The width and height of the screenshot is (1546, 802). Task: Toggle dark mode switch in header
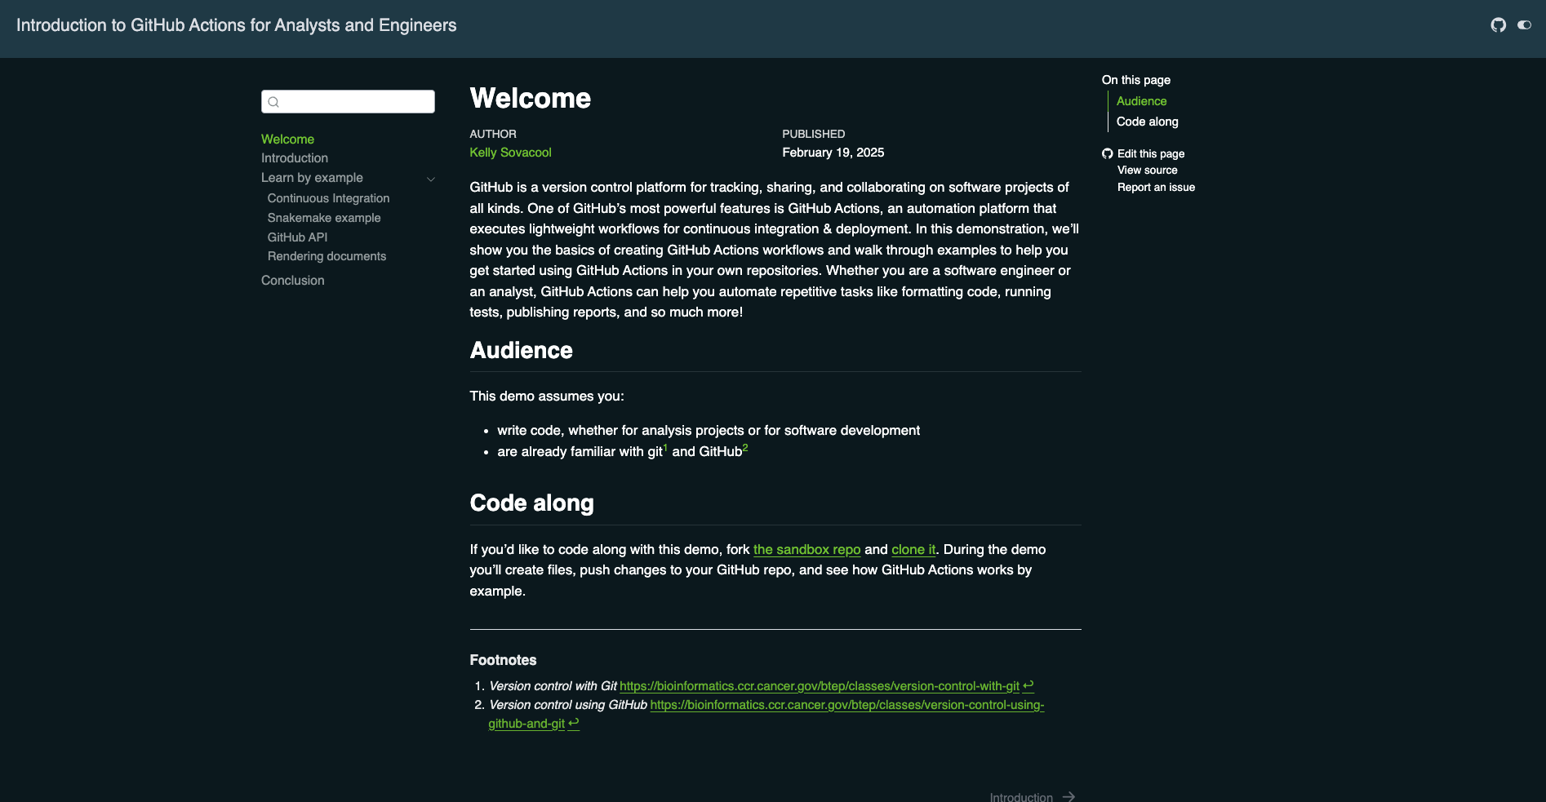coord(1524,25)
